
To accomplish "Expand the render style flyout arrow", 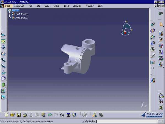I will click(6, 87).
